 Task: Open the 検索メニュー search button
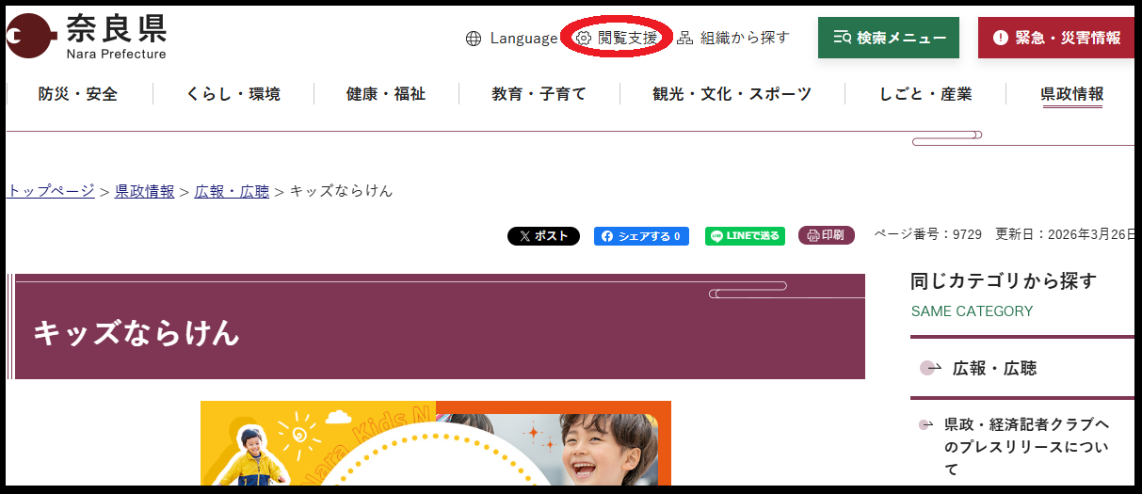tap(889, 38)
